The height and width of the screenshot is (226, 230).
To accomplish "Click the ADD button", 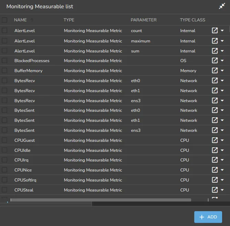I will point(208,217).
